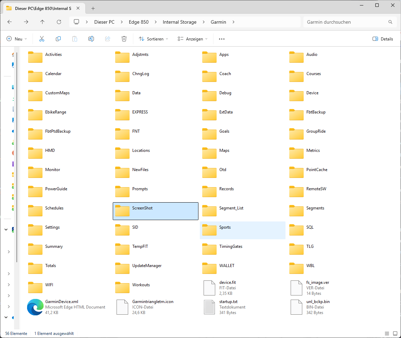Select the Records folder
The height and width of the screenshot is (338, 401).
[242, 192]
